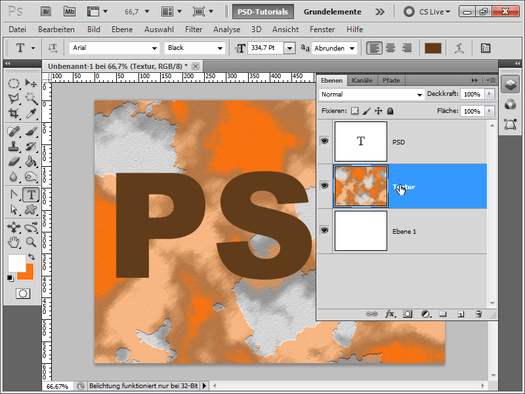Swap foreground and background colors

tap(31, 257)
